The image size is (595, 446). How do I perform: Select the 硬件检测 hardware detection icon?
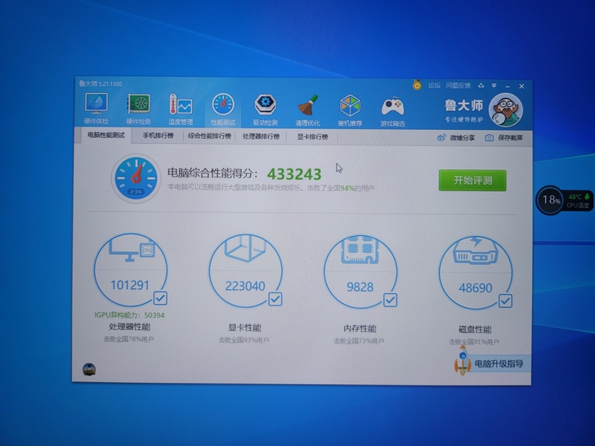138,107
